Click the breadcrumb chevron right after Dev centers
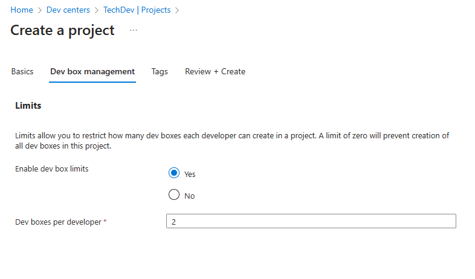 pyautogui.click(x=96, y=10)
